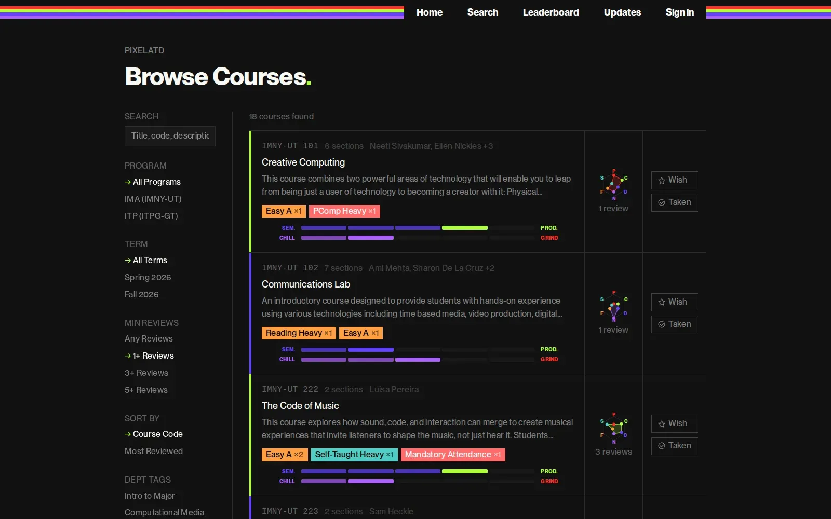
Task: Click arrow icon beside All Terms
Action: (128, 260)
